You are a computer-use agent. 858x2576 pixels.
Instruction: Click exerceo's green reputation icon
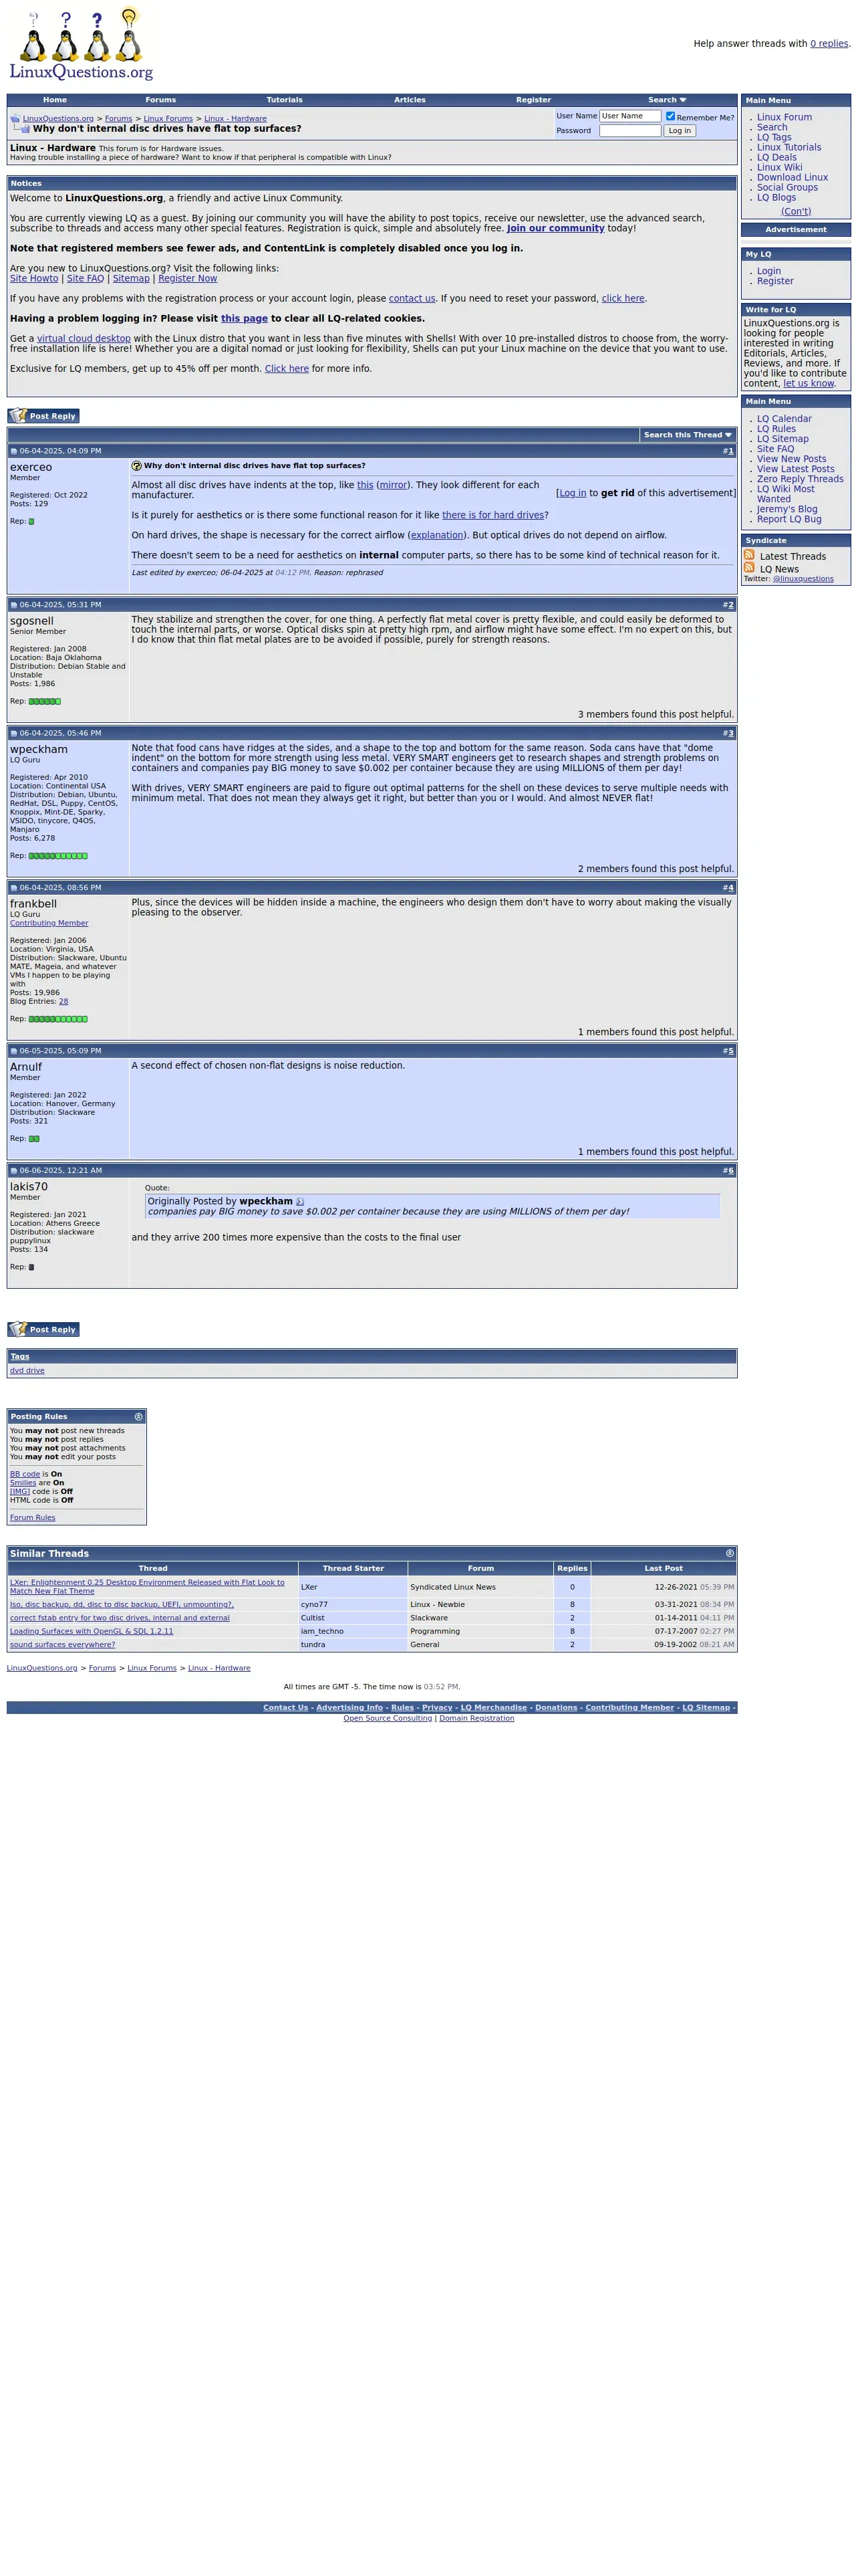coord(31,521)
